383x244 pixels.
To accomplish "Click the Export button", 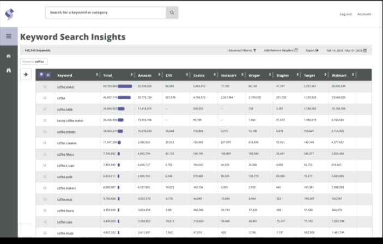I will (x=312, y=50).
